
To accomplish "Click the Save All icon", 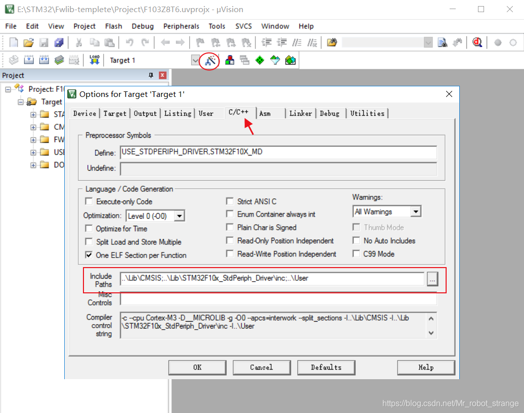I will 59,42.
